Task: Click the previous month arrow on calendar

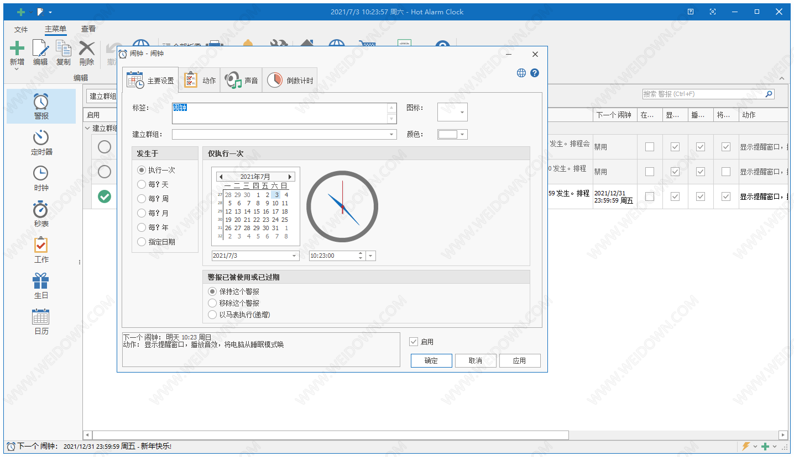Action: pyautogui.click(x=221, y=177)
